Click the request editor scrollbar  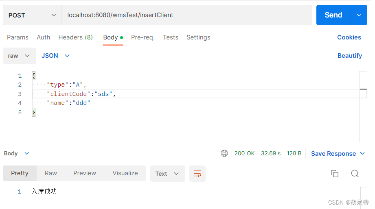[363, 106]
